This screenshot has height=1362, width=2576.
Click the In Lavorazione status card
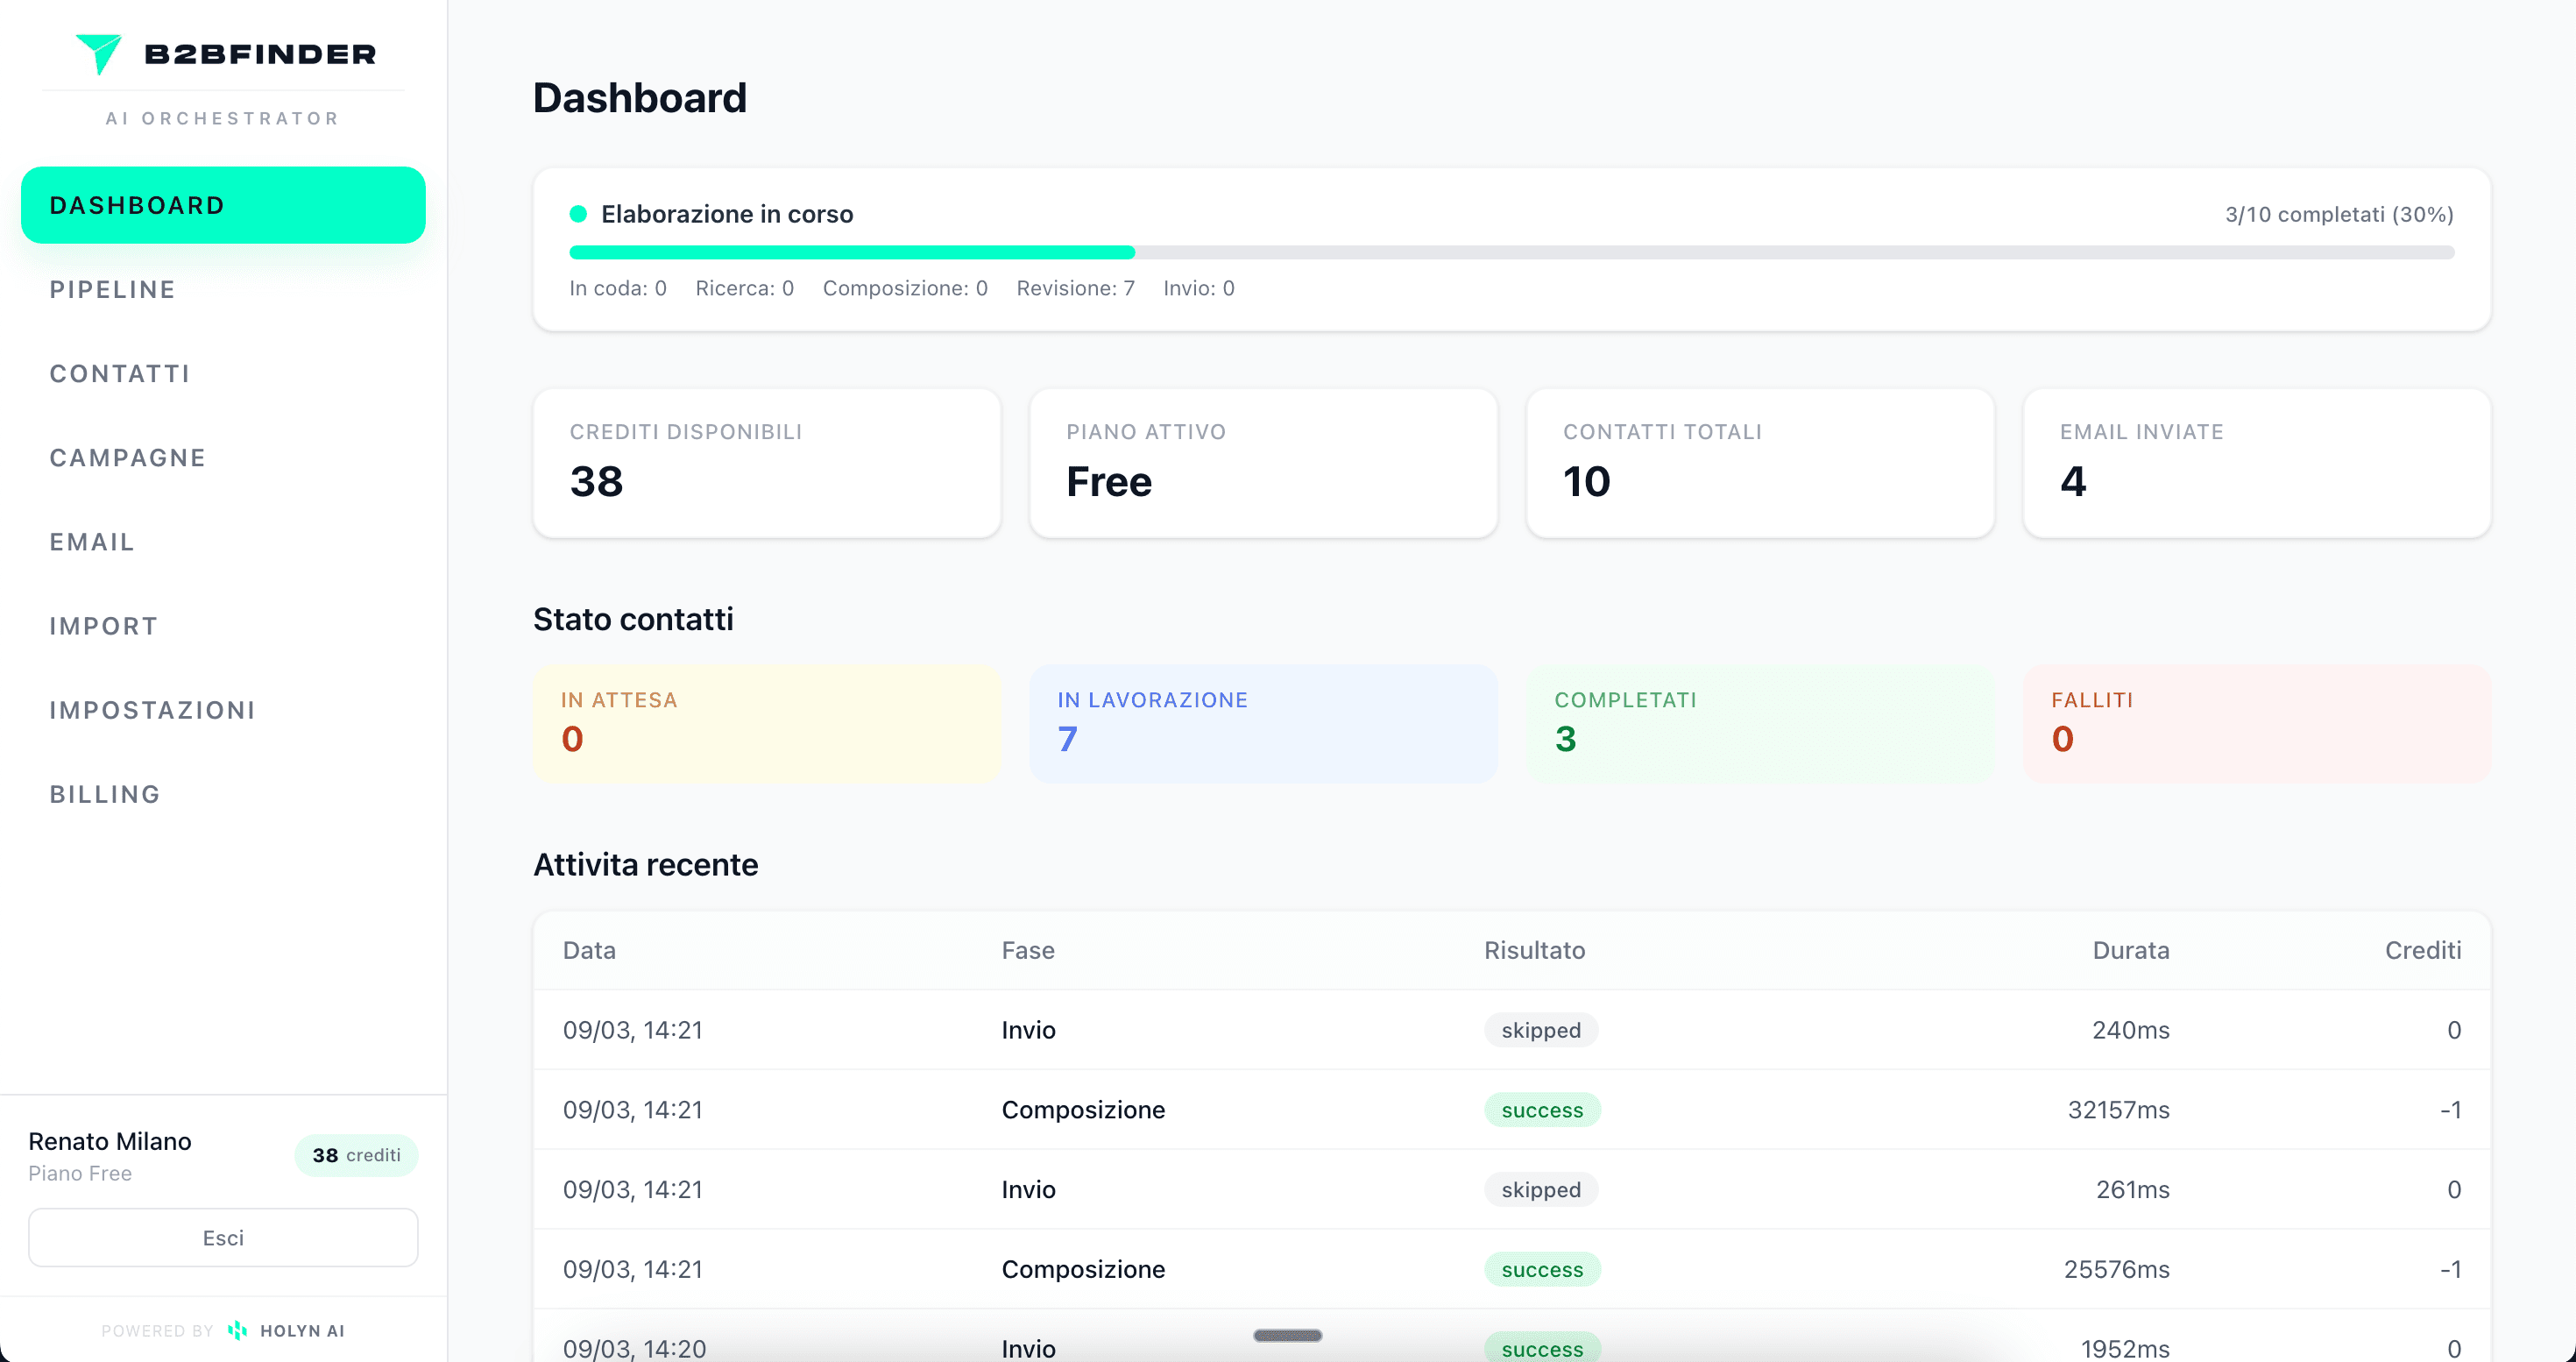1262,723
